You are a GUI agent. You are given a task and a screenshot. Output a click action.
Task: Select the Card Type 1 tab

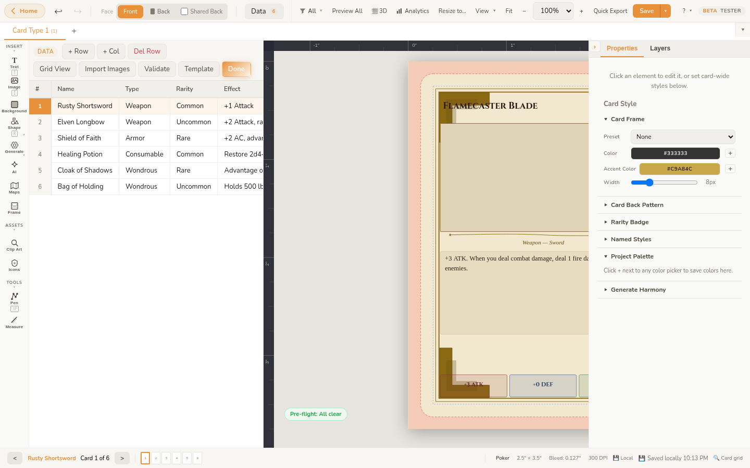[35, 31]
